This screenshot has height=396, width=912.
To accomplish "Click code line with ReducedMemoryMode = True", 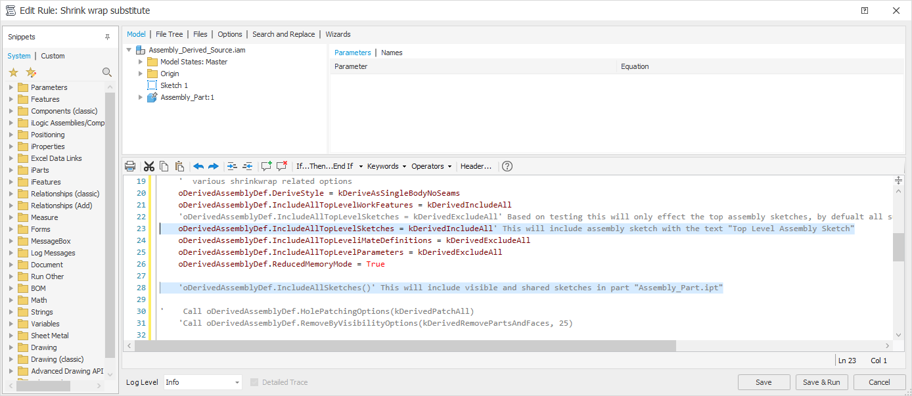I will (281, 264).
